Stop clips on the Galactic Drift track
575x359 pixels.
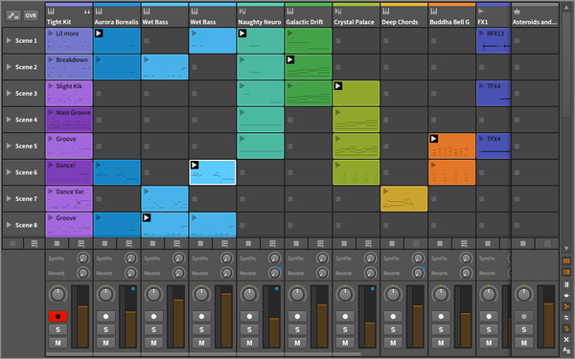click(296, 243)
